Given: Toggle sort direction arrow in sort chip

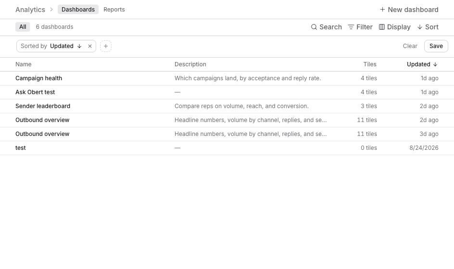Looking at the screenshot, I should pyautogui.click(x=79, y=46).
